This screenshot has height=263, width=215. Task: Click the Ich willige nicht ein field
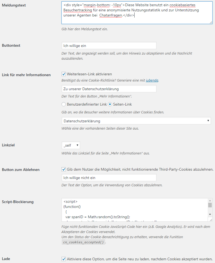(x=109, y=178)
